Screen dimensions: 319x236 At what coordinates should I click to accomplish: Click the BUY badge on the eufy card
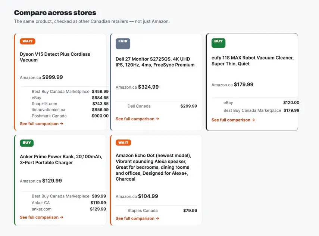pyautogui.click(x=218, y=43)
